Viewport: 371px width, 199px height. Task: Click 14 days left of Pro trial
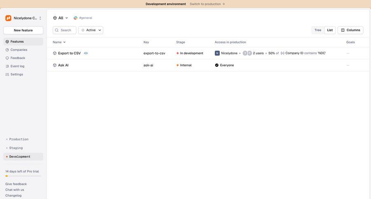(x=22, y=171)
